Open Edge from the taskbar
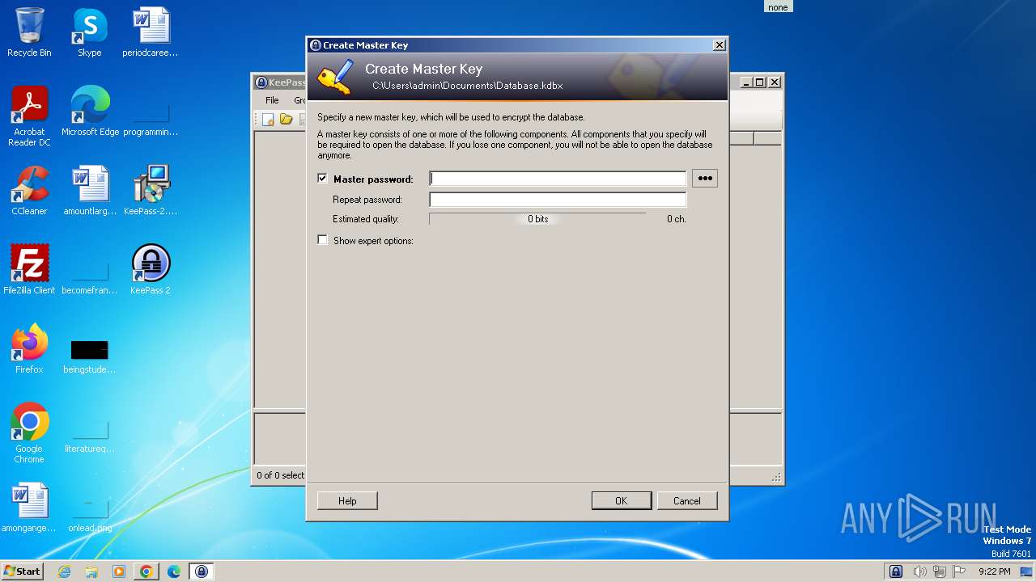The image size is (1036, 582). (x=174, y=571)
